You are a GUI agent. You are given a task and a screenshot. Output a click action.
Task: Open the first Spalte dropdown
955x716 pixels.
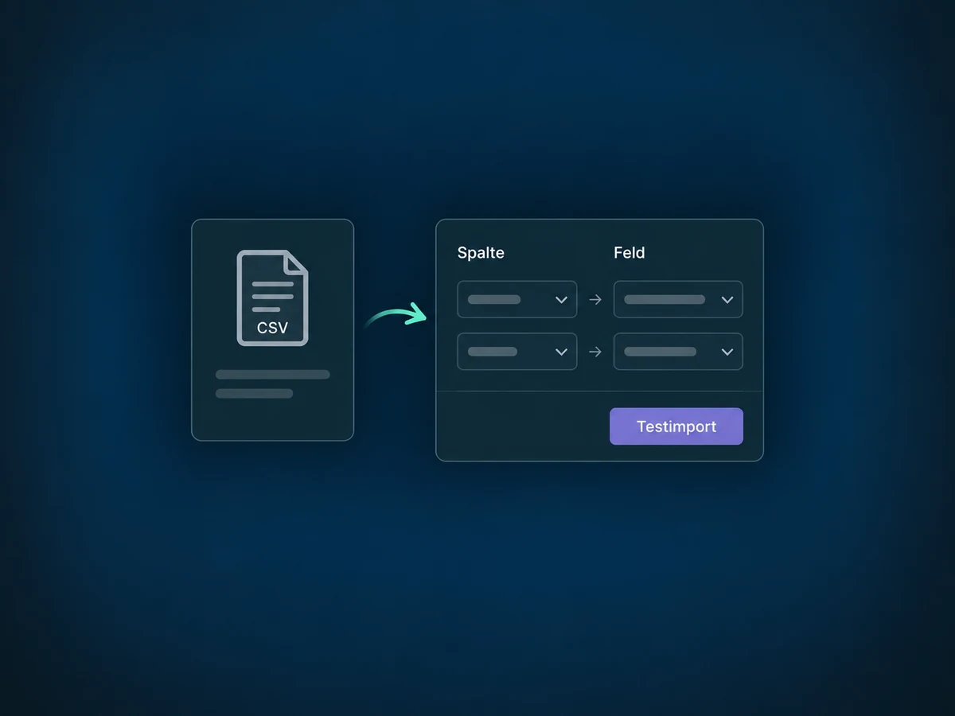pyautogui.click(x=517, y=299)
